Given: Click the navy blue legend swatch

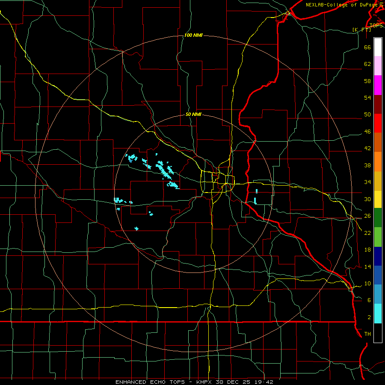Looking at the screenshot, I should click(x=378, y=256).
